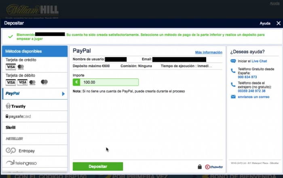Viewport: 283px width, 178px height.
Task: Click the Live Chat speech bubble icon
Action: tap(233, 61)
